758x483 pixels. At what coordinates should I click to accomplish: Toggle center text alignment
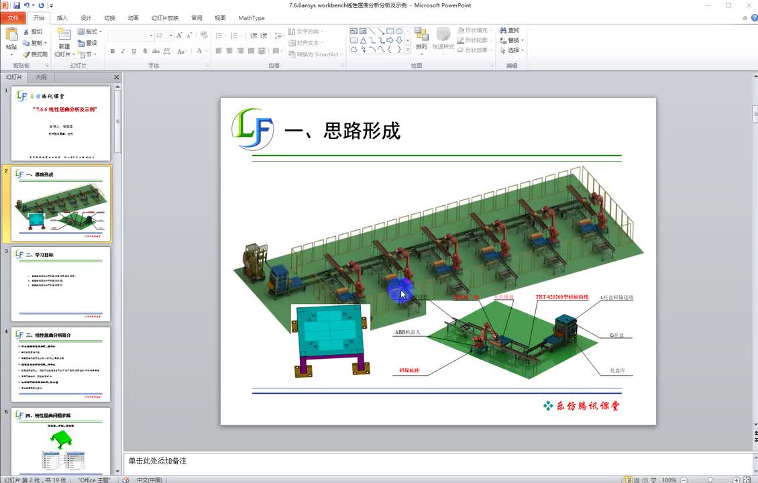pyautogui.click(x=229, y=51)
